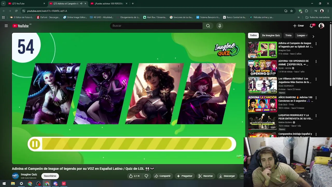
Task: Open Chrome extensions puzzle icon
Action: [306, 11]
